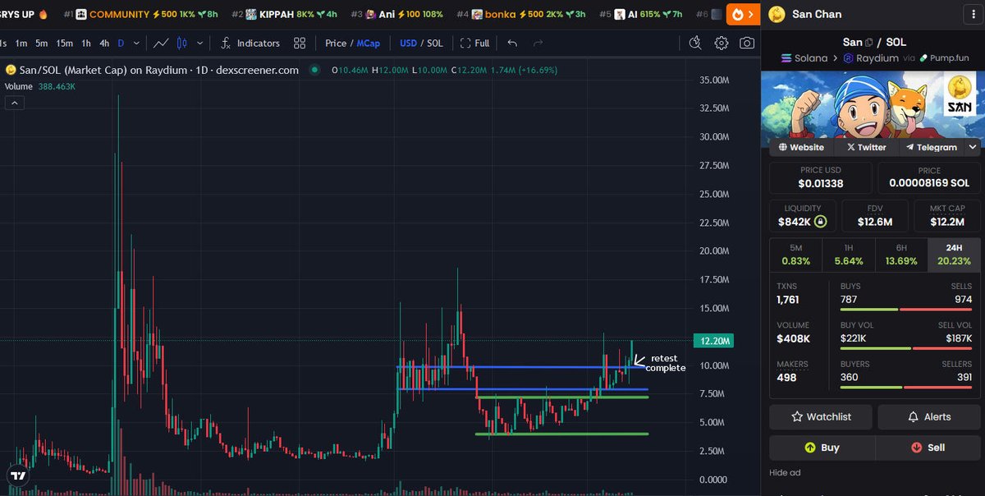Screen dimensions: 985x496
Task: Select the 24H stats tab
Action: point(953,255)
